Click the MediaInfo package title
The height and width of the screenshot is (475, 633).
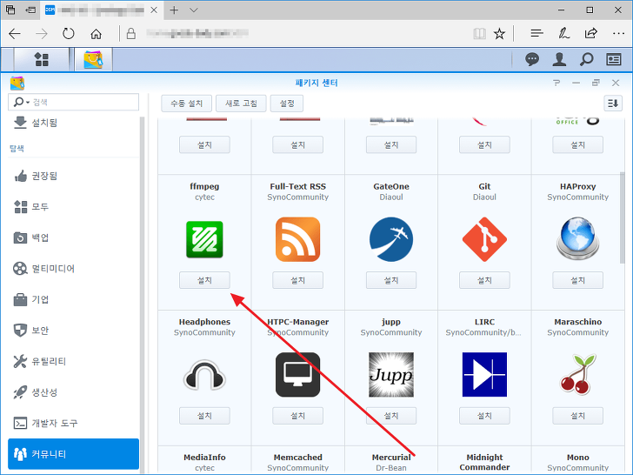[x=204, y=458]
